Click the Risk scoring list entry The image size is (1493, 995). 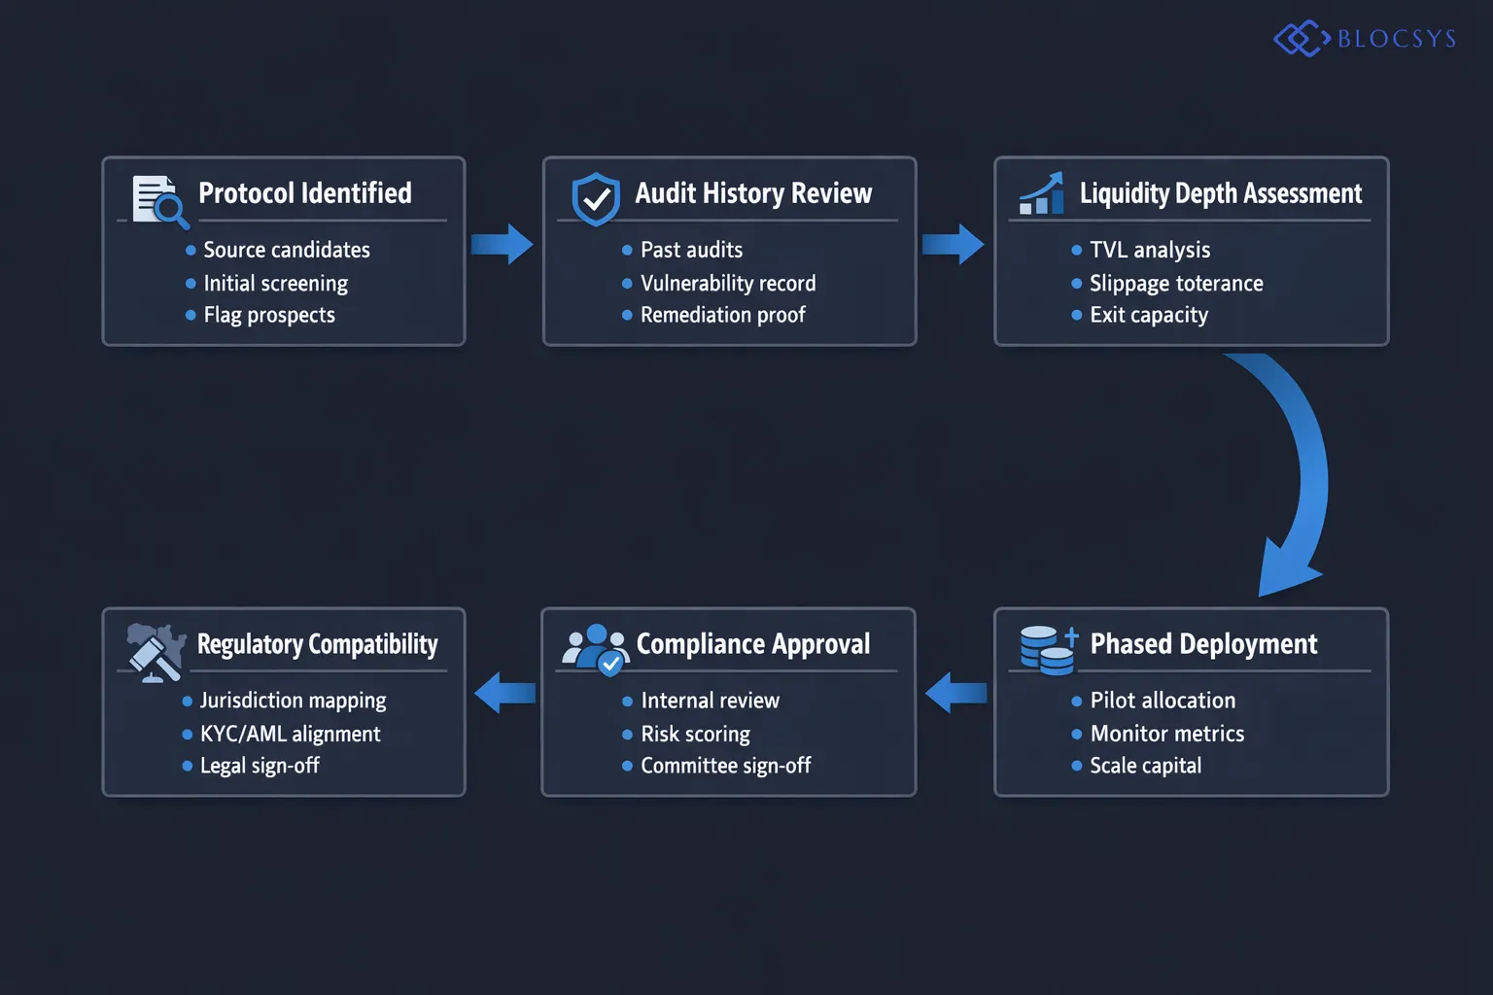coord(696,735)
